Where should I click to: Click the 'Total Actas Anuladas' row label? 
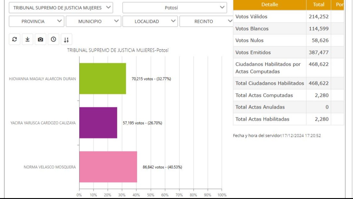[260, 107]
